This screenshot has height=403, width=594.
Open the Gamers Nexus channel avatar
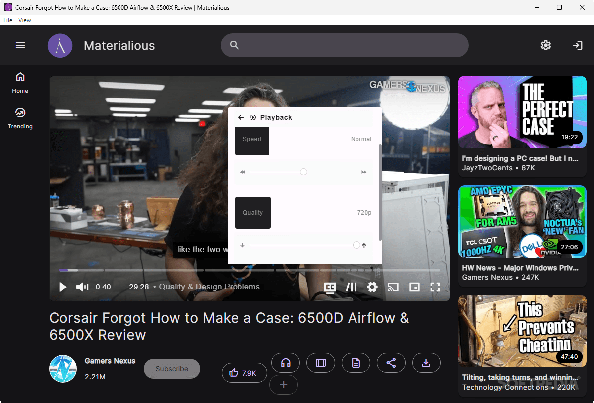(63, 368)
